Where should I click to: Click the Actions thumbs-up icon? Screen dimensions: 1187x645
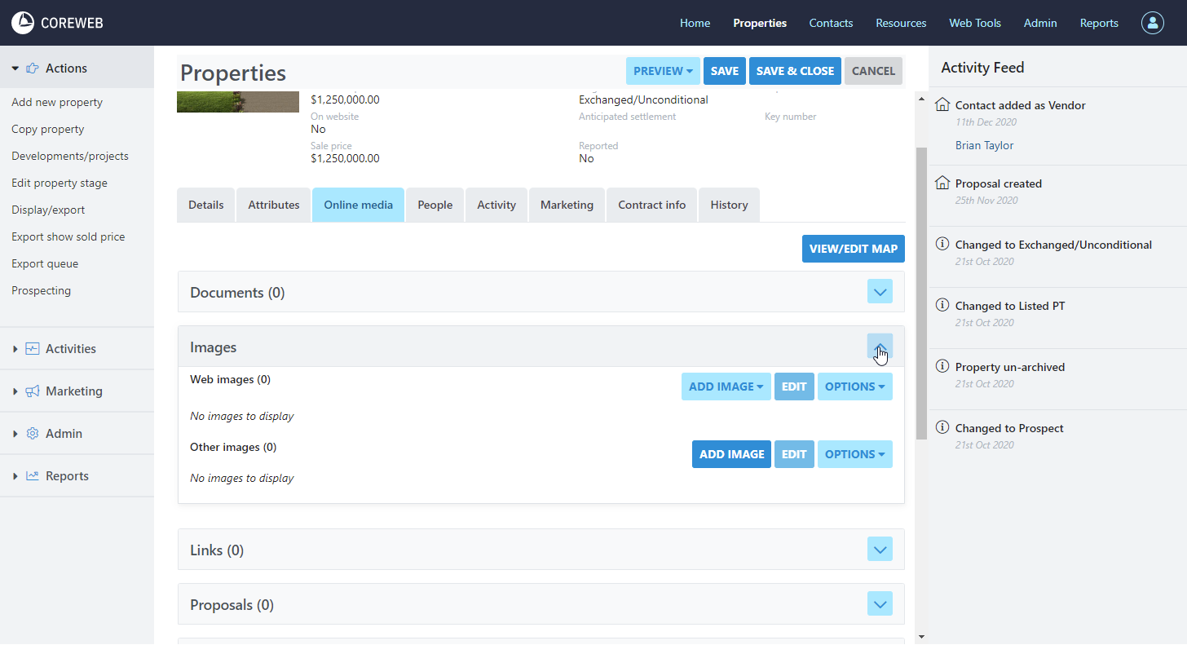click(x=33, y=68)
